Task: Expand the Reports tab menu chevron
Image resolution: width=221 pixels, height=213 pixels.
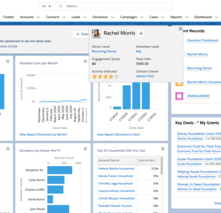Action: click(x=187, y=17)
